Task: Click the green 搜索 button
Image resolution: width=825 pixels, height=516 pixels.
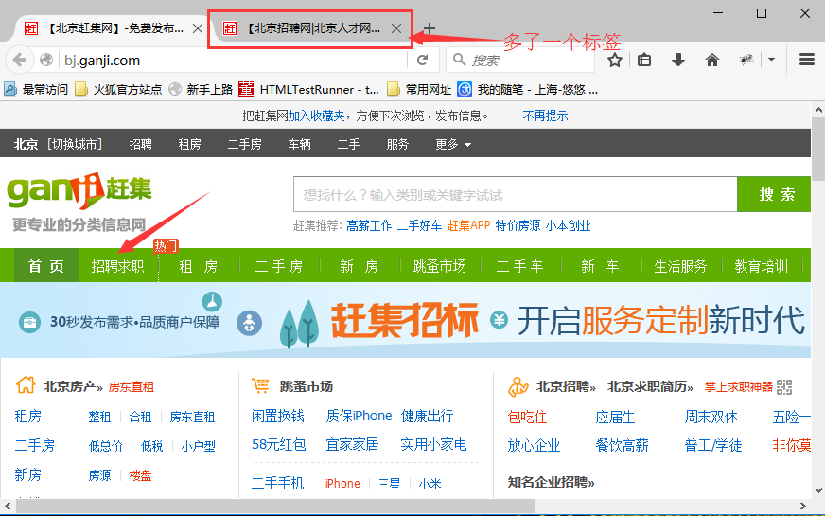Action: tap(774, 194)
